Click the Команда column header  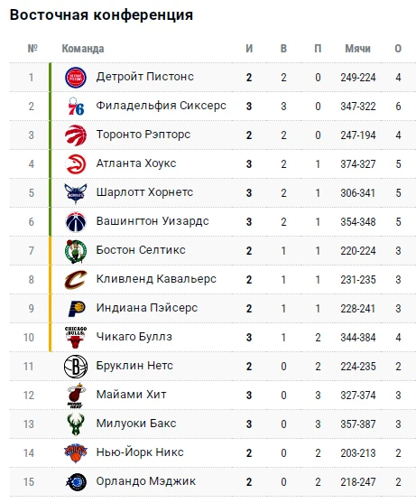point(83,49)
